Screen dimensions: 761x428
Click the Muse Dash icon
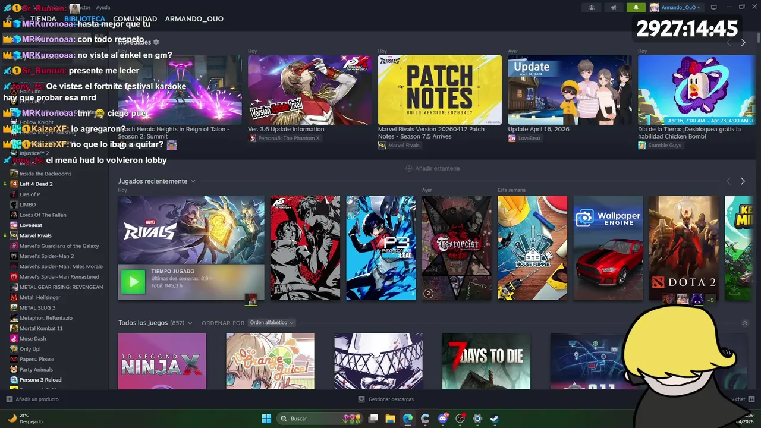coord(14,339)
